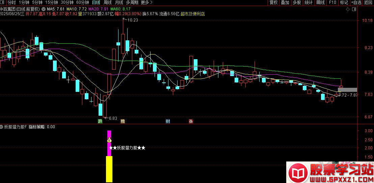
Task: Open the main chart indicator dropdown arrow
Action: [43, 9]
